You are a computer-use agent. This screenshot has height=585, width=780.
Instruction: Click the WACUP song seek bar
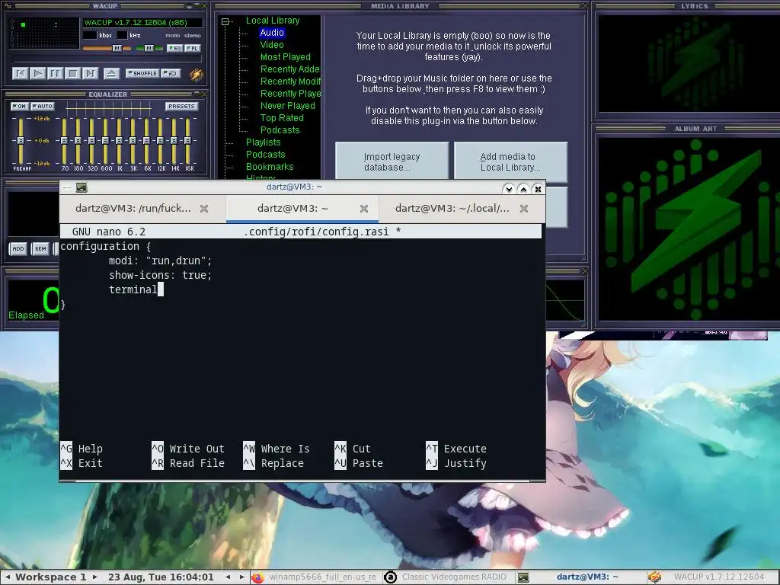(x=107, y=59)
